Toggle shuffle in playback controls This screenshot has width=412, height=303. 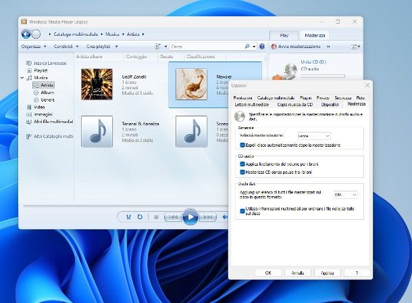tap(128, 217)
